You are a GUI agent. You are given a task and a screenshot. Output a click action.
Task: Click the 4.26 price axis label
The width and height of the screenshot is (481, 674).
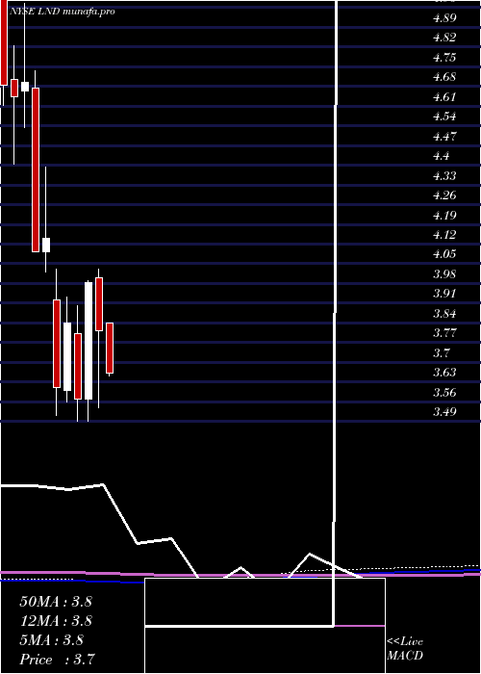pos(444,195)
